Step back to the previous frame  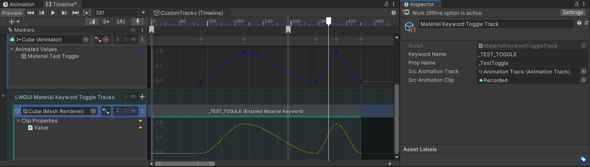click(x=42, y=13)
